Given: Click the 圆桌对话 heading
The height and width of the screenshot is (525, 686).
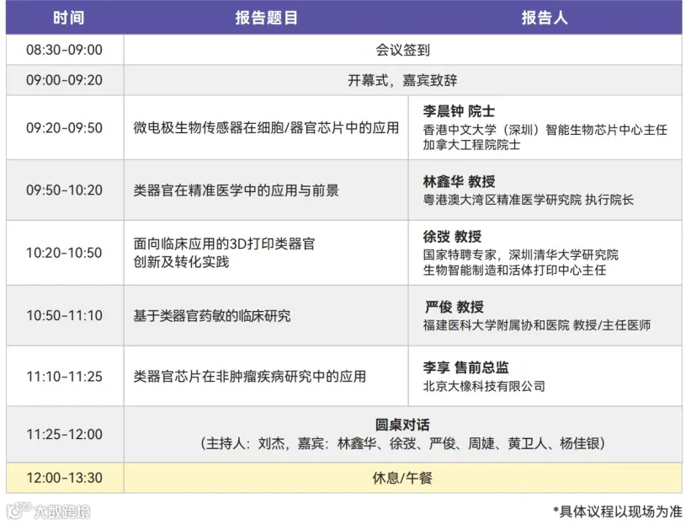Looking at the screenshot, I should pos(402,425).
